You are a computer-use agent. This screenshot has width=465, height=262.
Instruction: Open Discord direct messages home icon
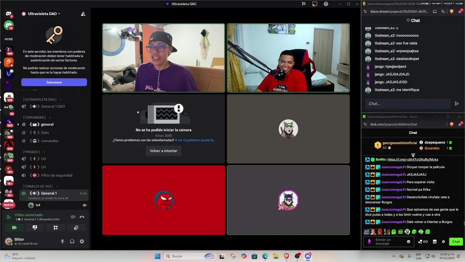point(9,14)
